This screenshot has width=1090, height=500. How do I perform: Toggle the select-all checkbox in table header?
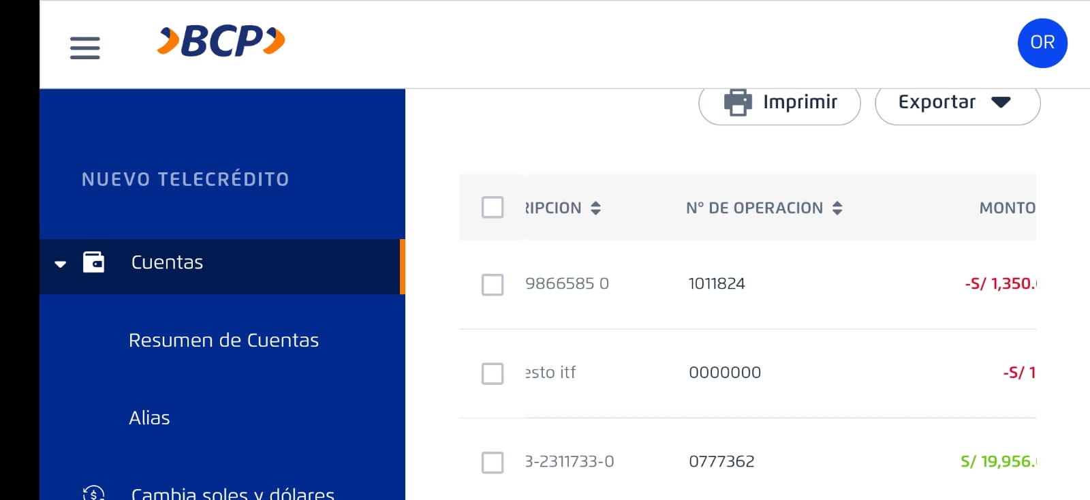(493, 207)
